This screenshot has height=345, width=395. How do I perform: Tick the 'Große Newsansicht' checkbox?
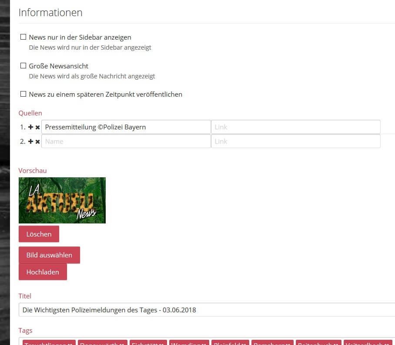tap(23, 66)
